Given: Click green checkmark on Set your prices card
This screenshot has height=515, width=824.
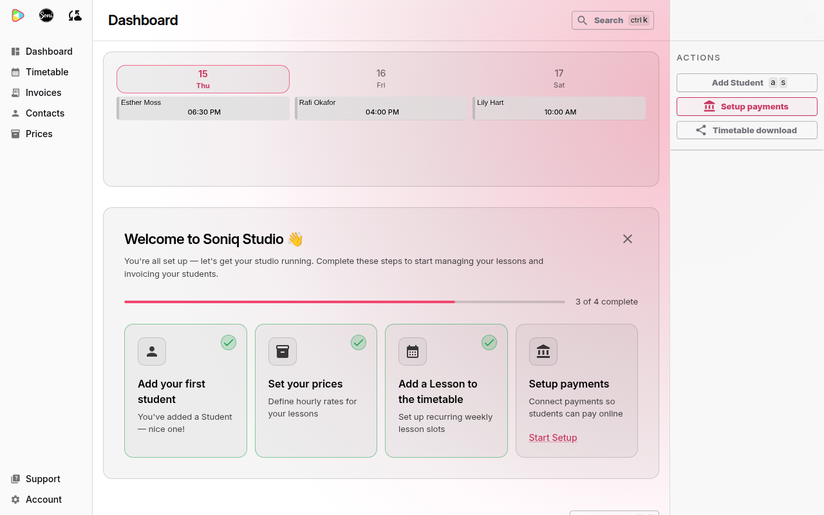Looking at the screenshot, I should [359, 342].
